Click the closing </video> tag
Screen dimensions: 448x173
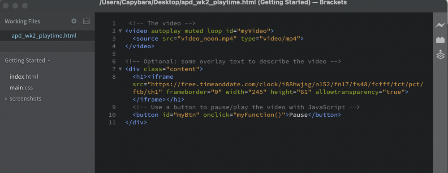(x=140, y=46)
